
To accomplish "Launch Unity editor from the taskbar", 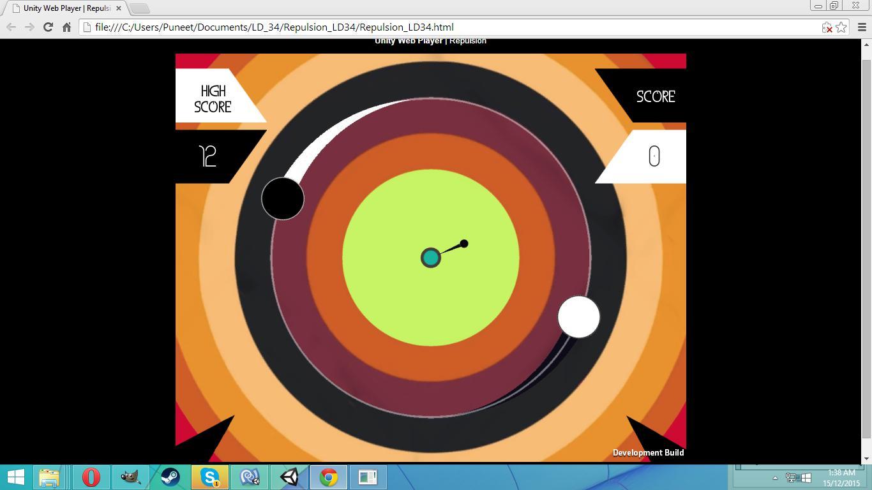I will [289, 477].
